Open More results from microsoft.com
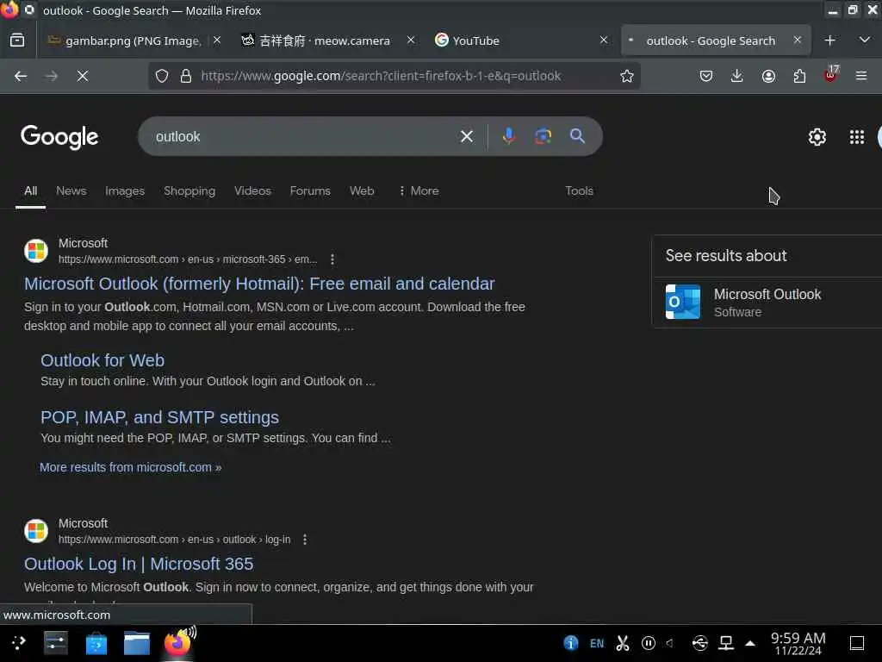 131,467
